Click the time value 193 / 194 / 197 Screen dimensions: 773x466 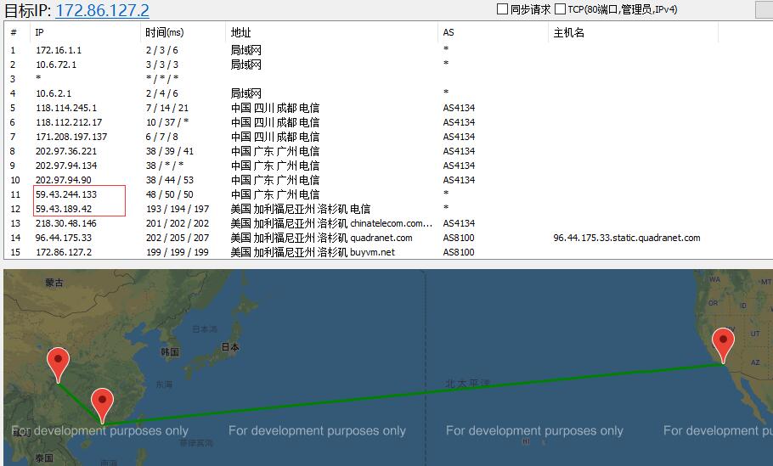tap(178, 209)
